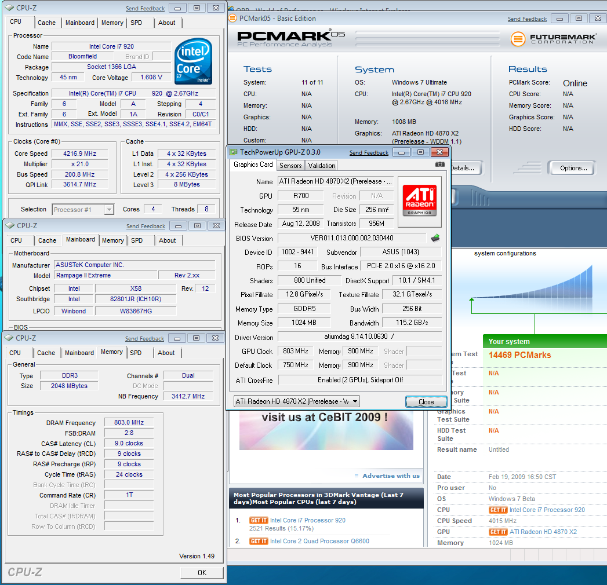Click the Close button in GPU-Z
The width and height of the screenshot is (607, 585).
[x=426, y=402]
